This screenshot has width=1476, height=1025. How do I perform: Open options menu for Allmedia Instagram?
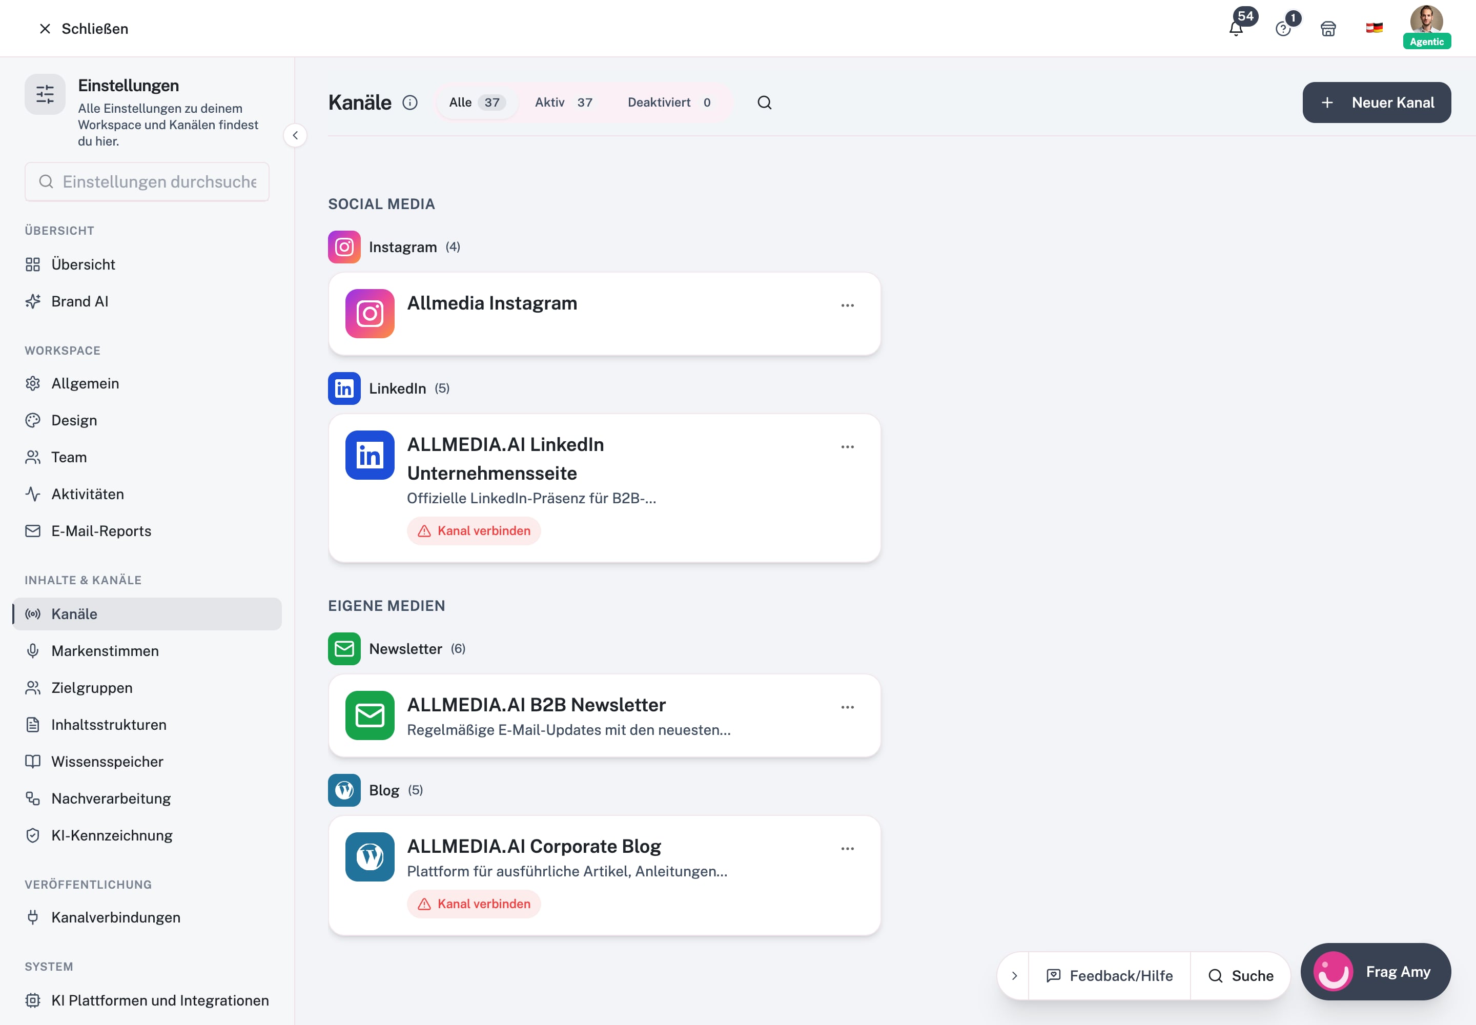pyautogui.click(x=847, y=305)
